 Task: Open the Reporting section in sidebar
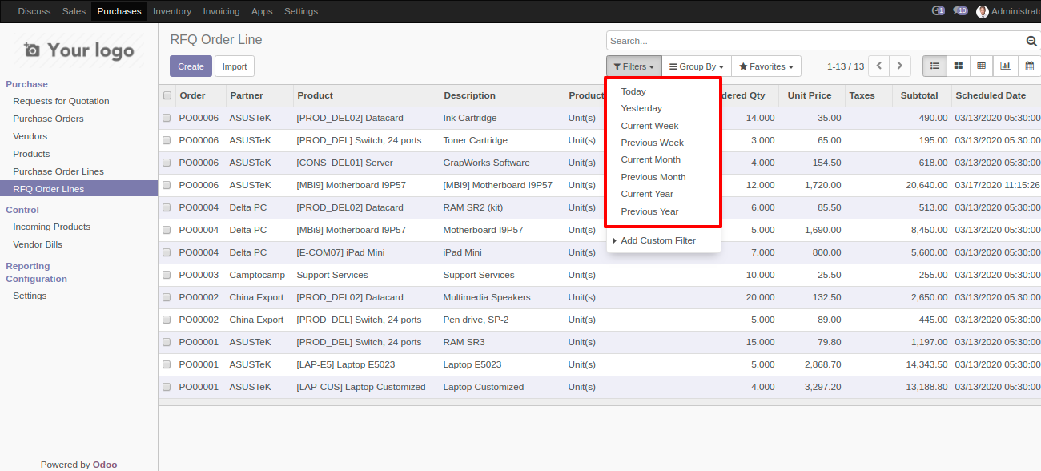click(x=28, y=266)
